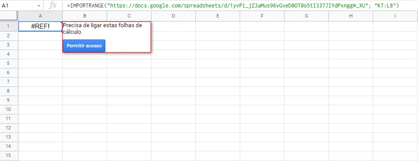
Task: Select cell A1 showing #REF!
Action: click(x=40, y=26)
